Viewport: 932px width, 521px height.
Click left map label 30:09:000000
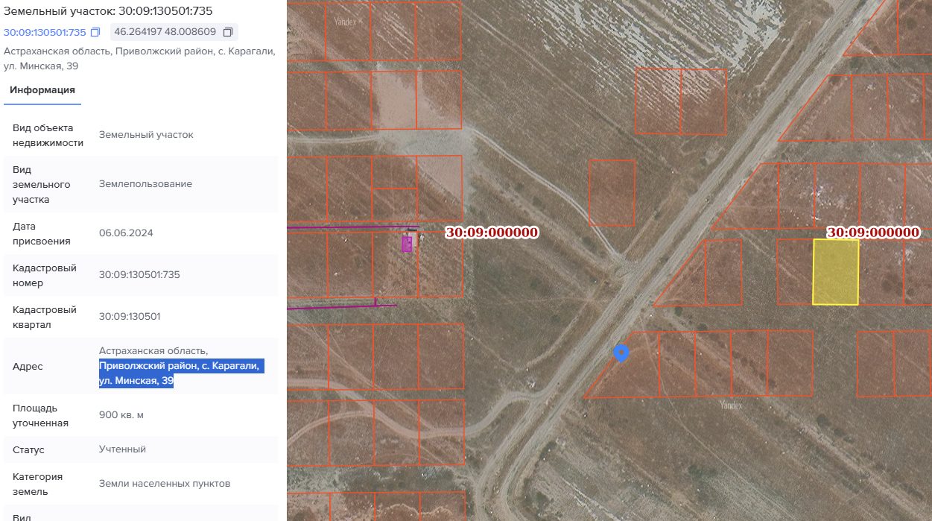[492, 233]
